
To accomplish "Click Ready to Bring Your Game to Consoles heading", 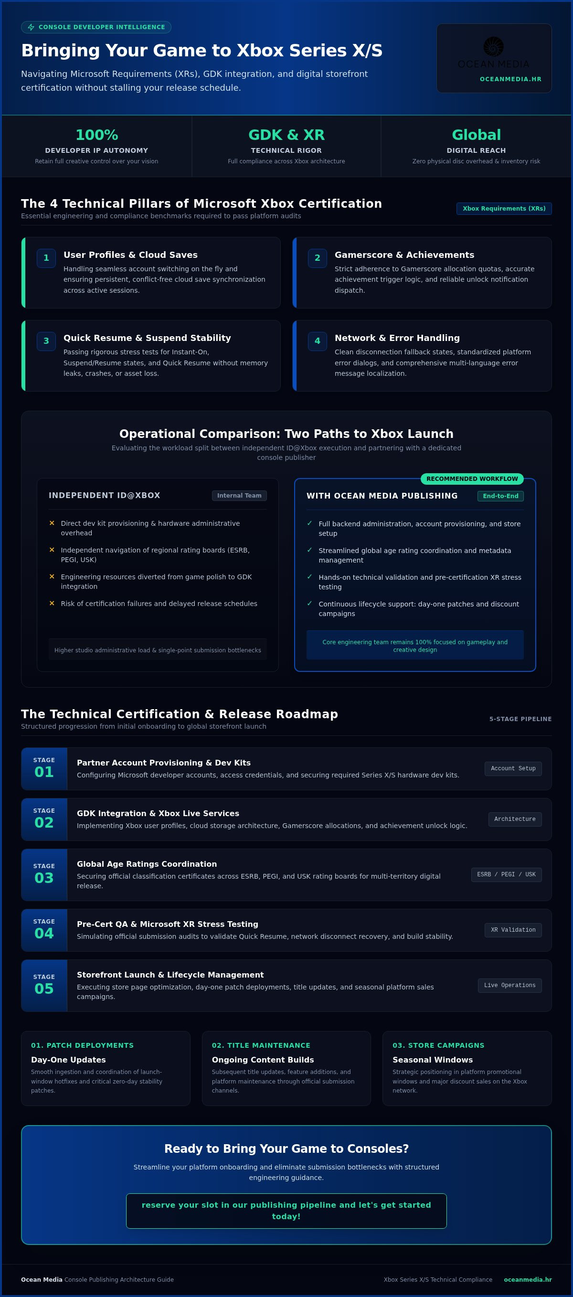I will click(286, 1148).
